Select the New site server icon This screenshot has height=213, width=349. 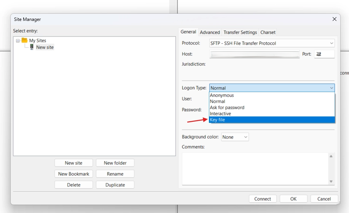coord(32,47)
